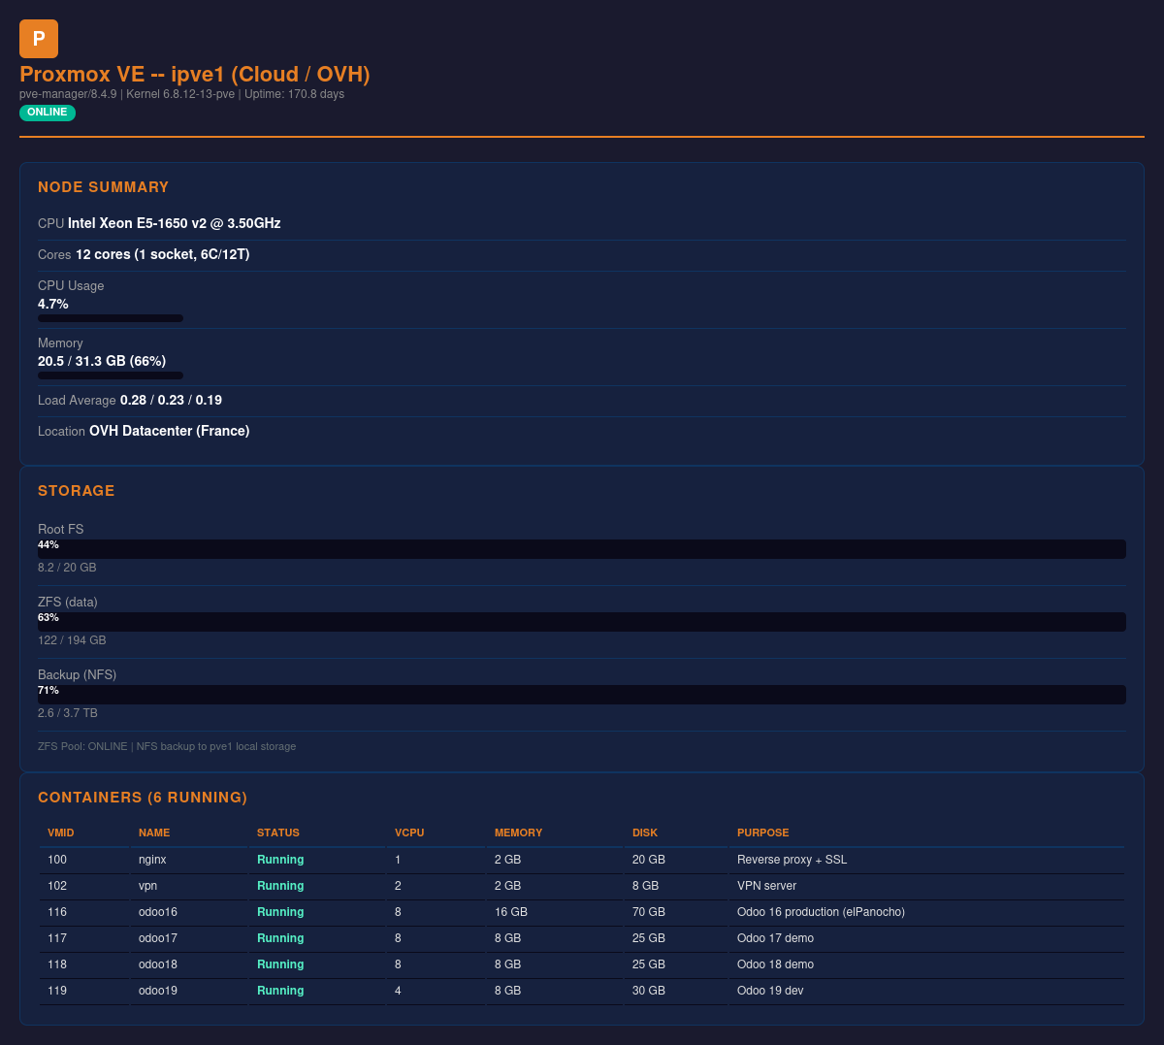Click the Running indicator for odoo19
The image size is (1164, 1045).
click(x=279, y=991)
